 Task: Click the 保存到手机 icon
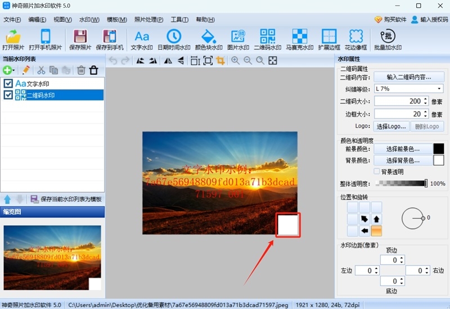coord(110,40)
